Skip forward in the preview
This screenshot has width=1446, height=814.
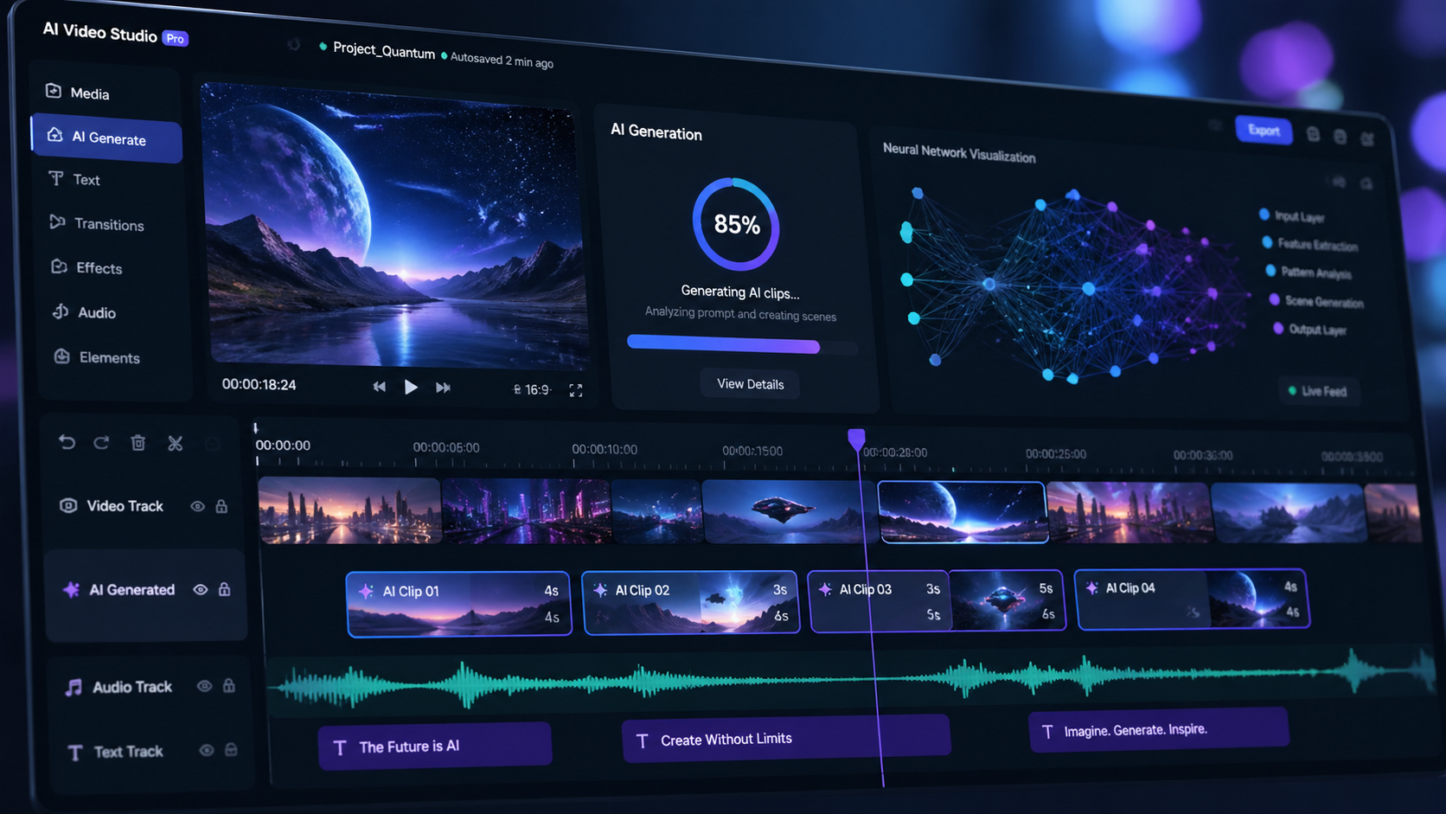pos(443,388)
